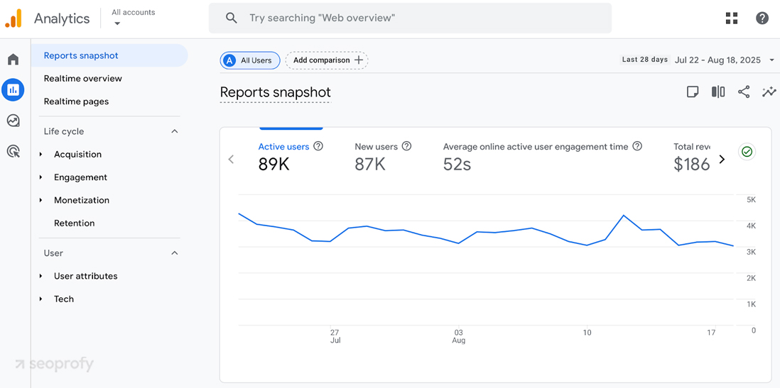Image resolution: width=780 pixels, height=388 pixels.
Task: Open the All accounts selector dropdown
Action: (x=133, y=18)
